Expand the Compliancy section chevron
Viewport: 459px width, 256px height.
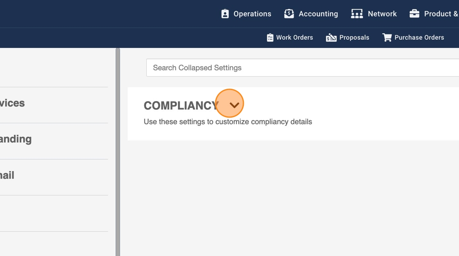(234, 105)
